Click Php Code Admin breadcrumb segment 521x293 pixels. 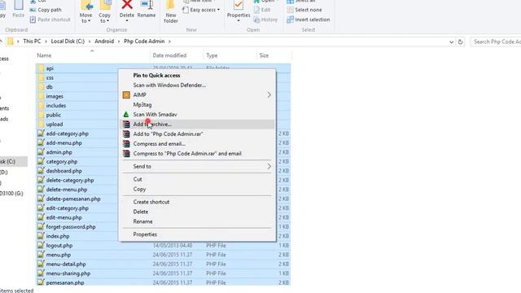[x=144, y=42]
